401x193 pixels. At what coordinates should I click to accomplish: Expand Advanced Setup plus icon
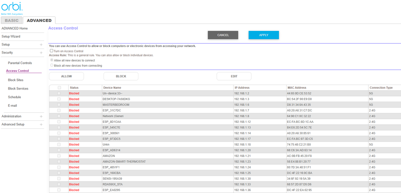41,124
